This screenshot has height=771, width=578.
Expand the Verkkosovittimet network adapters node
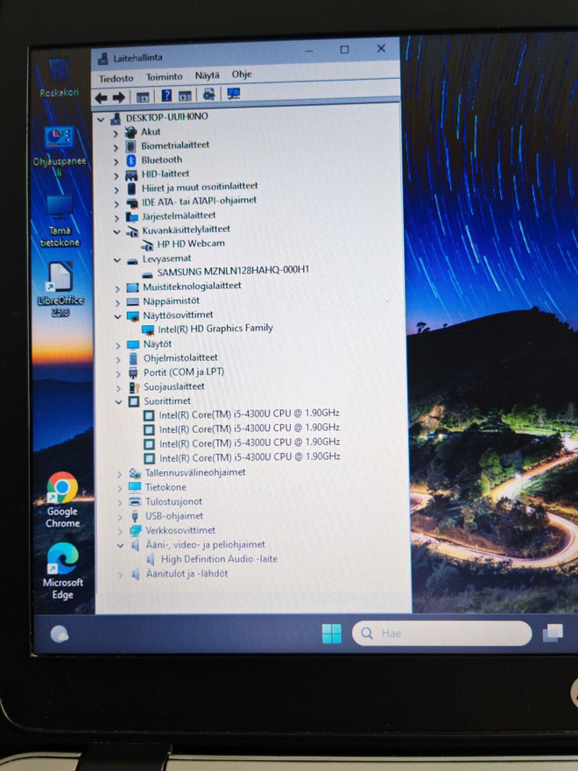click(x=120, y=532)
